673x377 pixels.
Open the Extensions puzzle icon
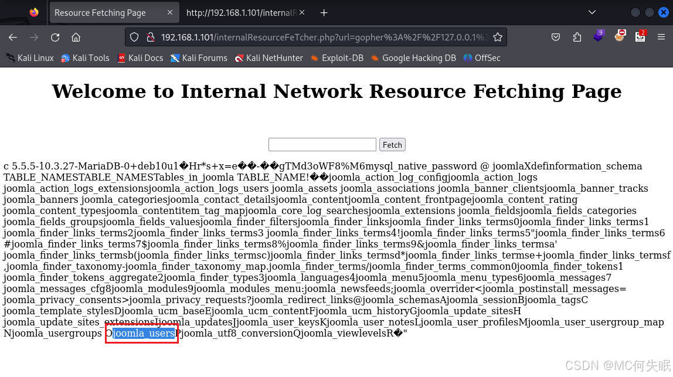click(577, 38)
